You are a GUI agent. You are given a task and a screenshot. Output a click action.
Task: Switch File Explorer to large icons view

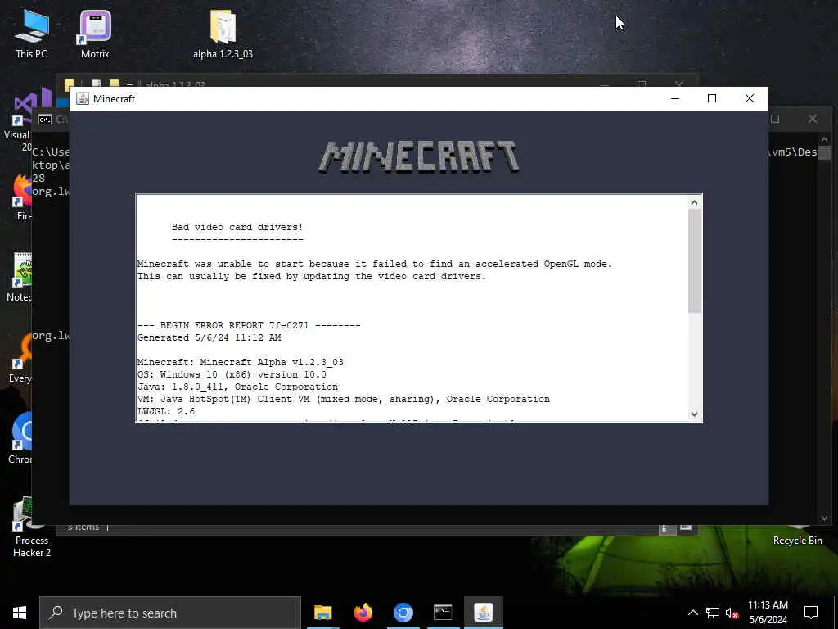click(x=686, y=527)
